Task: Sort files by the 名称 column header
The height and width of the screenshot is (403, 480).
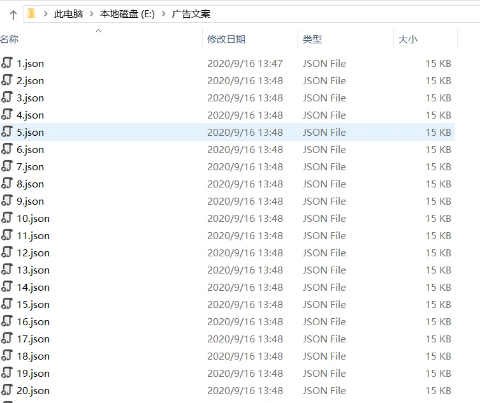Action: [x=9, y=39]
